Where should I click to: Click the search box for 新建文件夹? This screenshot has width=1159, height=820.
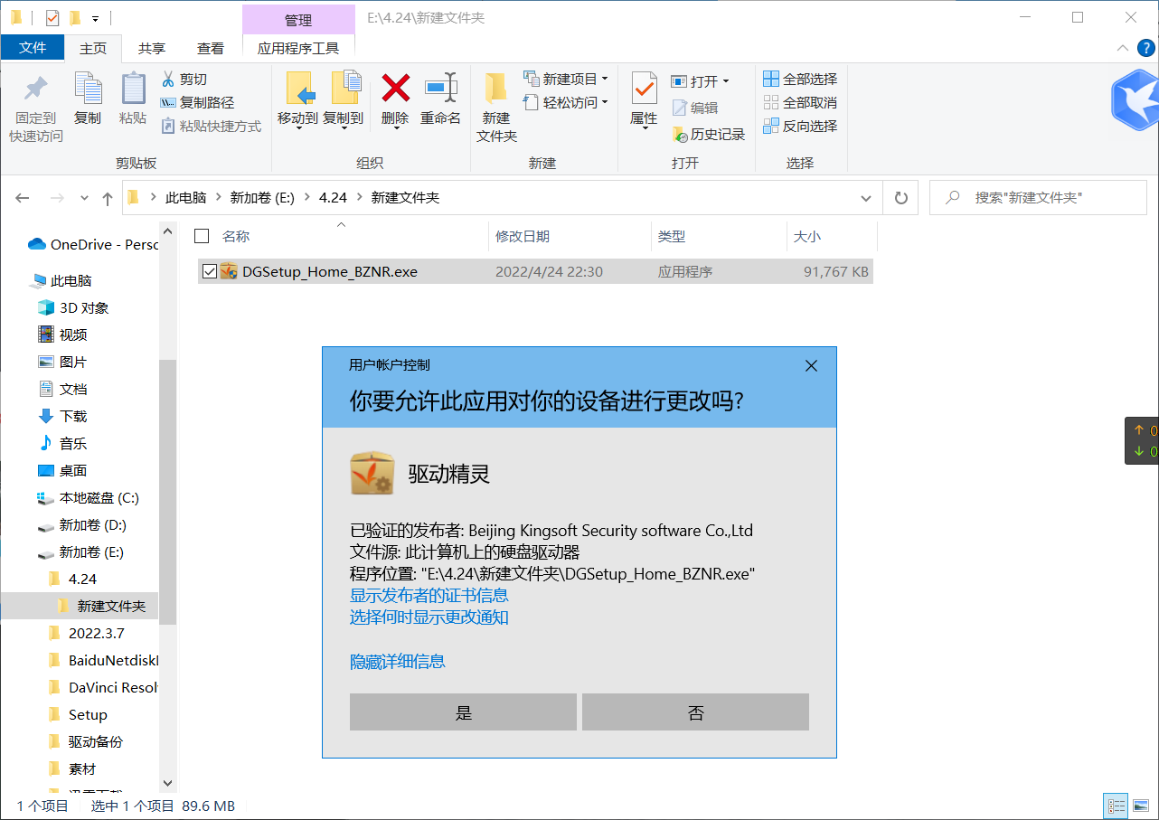coord(1038,198)
